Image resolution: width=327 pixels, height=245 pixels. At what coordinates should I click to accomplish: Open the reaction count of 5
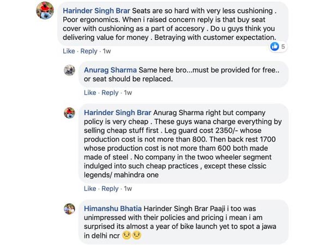click(283, 47)
